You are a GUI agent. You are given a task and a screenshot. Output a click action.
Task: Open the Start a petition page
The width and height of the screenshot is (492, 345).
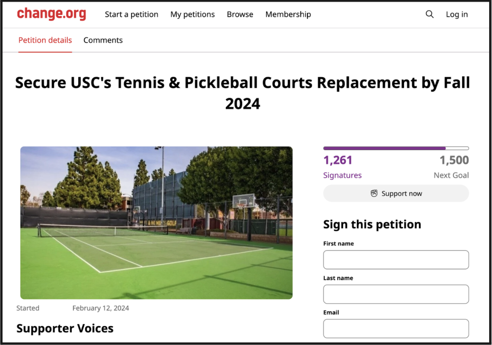[x=132, y=14]
